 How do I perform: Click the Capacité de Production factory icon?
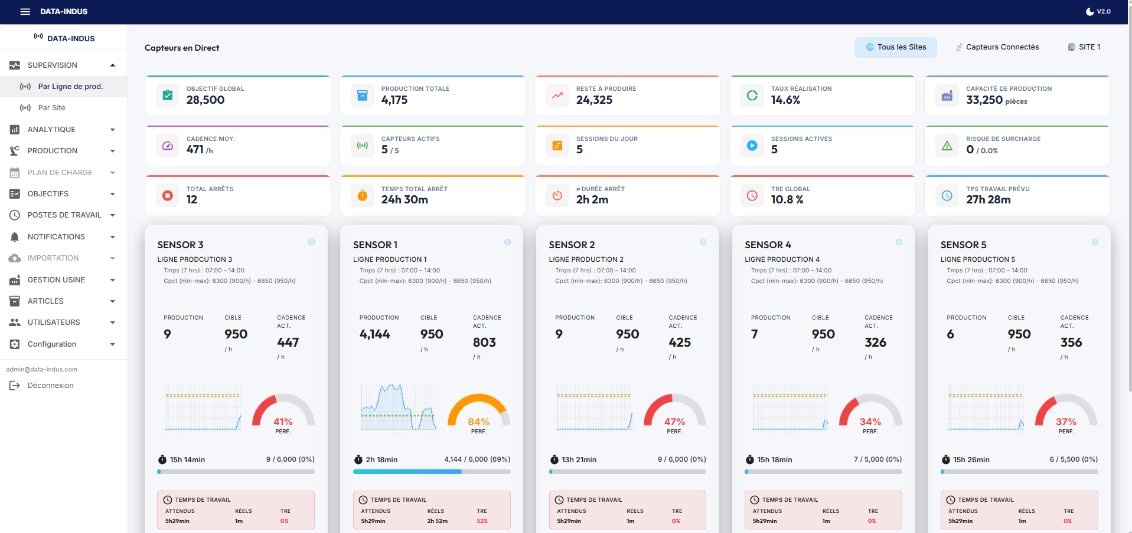coord(947,95)
